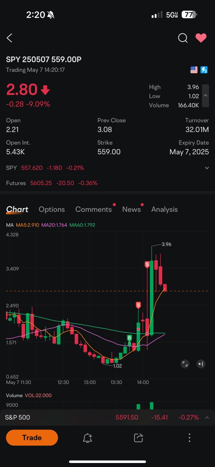Viewport: 215px width, 467px height.
Task: Open the three-dot more menu
Action: click(x=189, y=438)
